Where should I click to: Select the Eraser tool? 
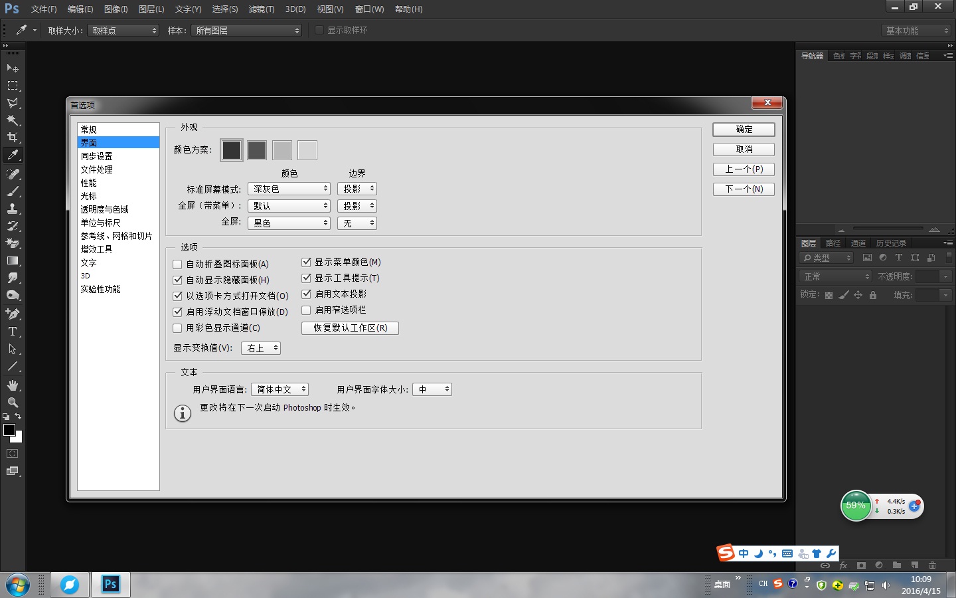point(13,243)
